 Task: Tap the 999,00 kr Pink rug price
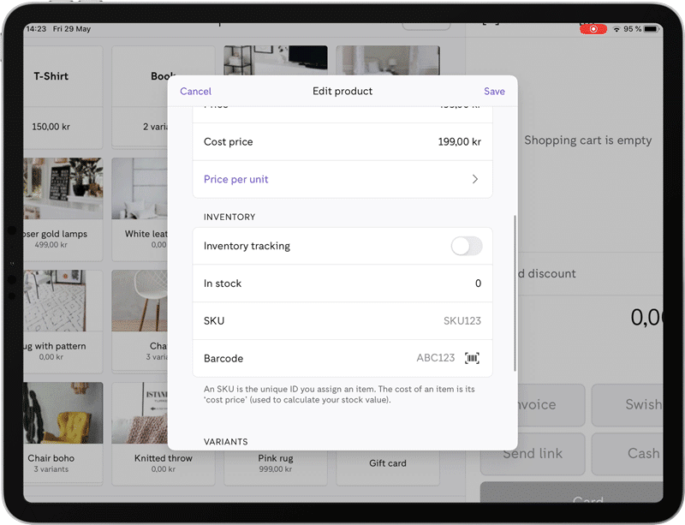pos(275,469)
